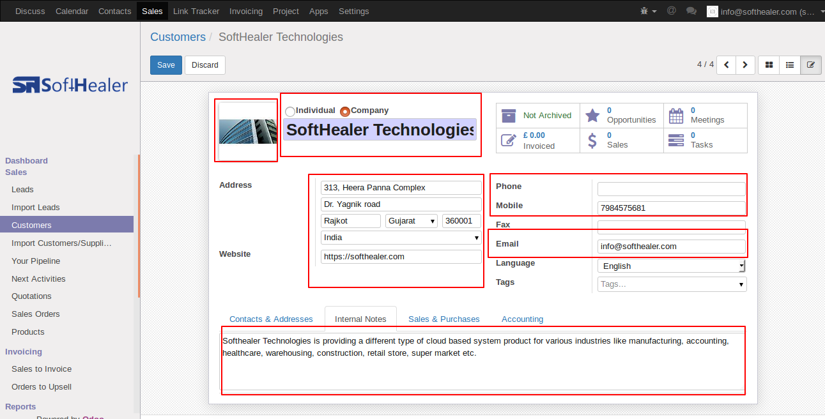Open the Invoicing top menu
The width and height of the screenshot is (825, 419).
point(246,11)
